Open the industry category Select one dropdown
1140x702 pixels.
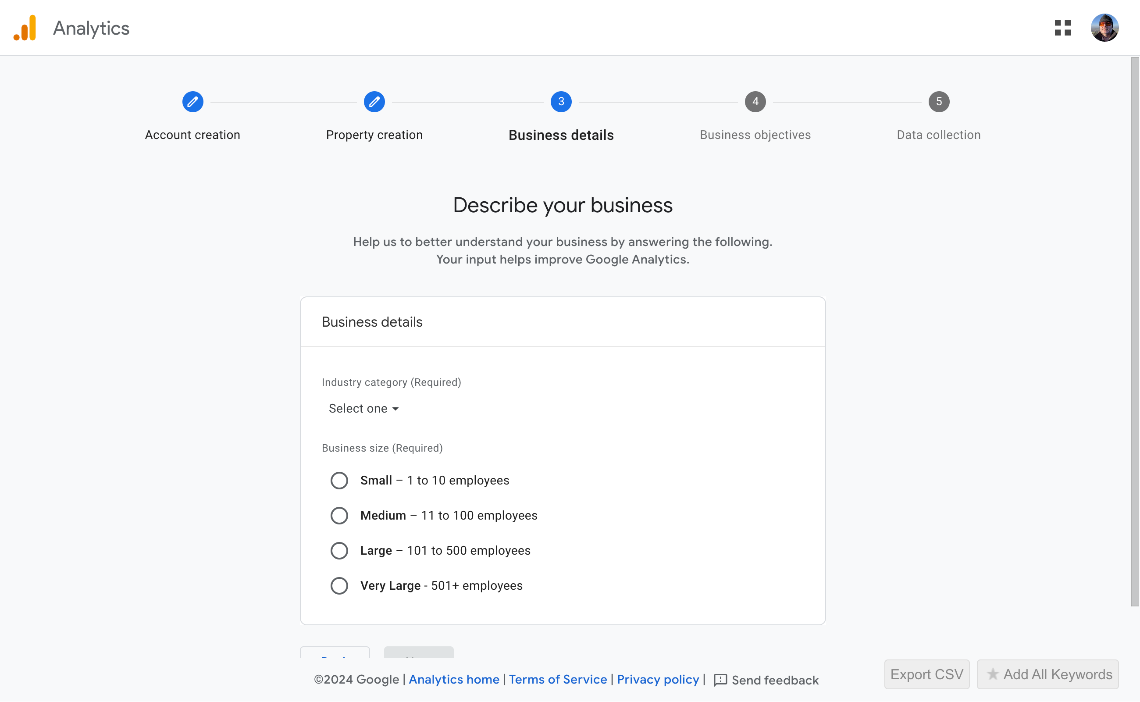click(x=363, y=409)
